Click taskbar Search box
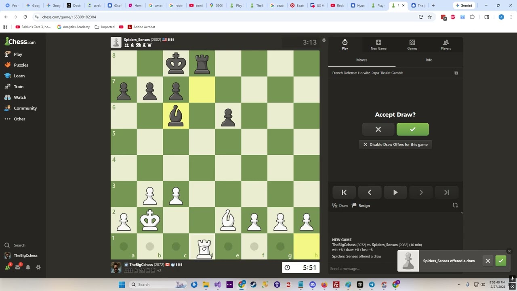Viewport: 517px width, 291px height. 159,285
